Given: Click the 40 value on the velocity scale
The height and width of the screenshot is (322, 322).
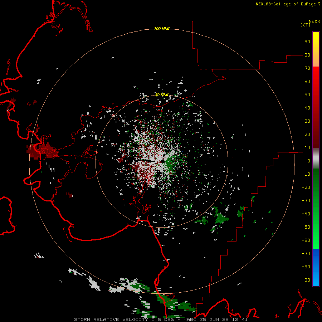Looking at the screenshot, I should click(307, 108).
